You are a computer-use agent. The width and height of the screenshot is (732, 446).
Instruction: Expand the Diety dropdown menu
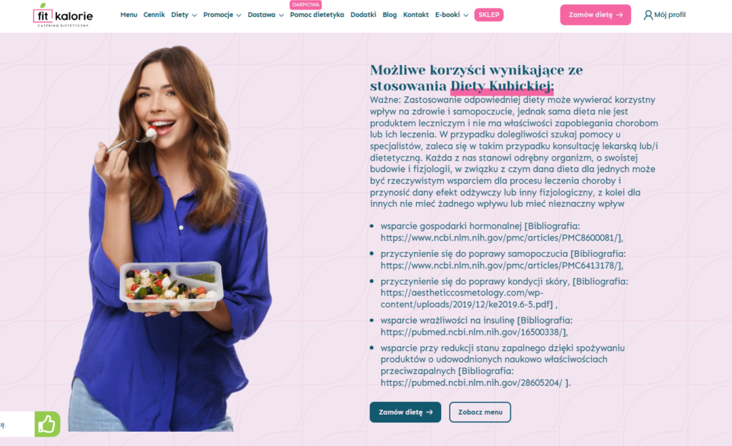coord(184,15)
